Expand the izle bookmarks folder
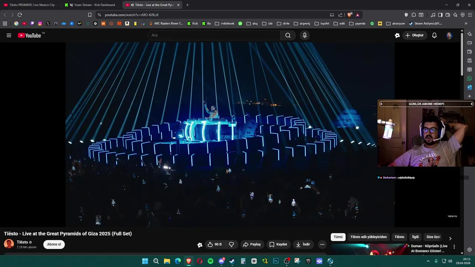The height and width of the screenshot is (267, 475). tap(267, 23)
